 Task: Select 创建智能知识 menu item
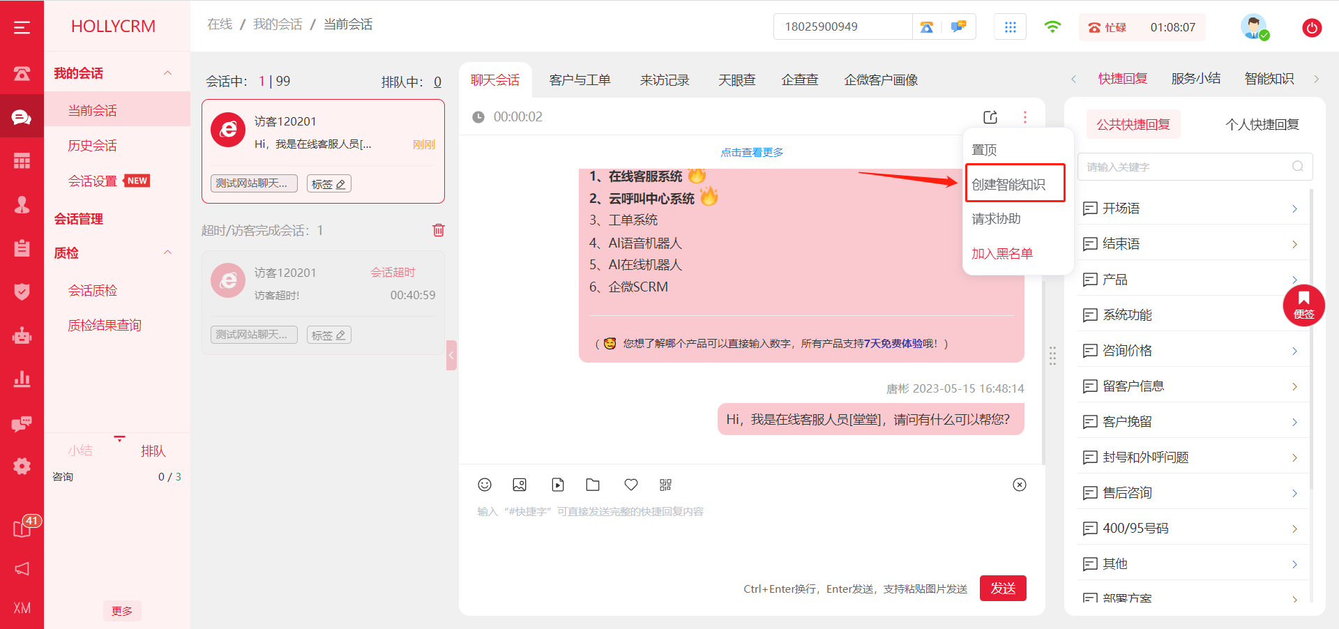tap(1008, 184)
